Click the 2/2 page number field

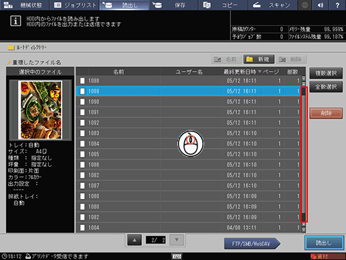point(155,240)
